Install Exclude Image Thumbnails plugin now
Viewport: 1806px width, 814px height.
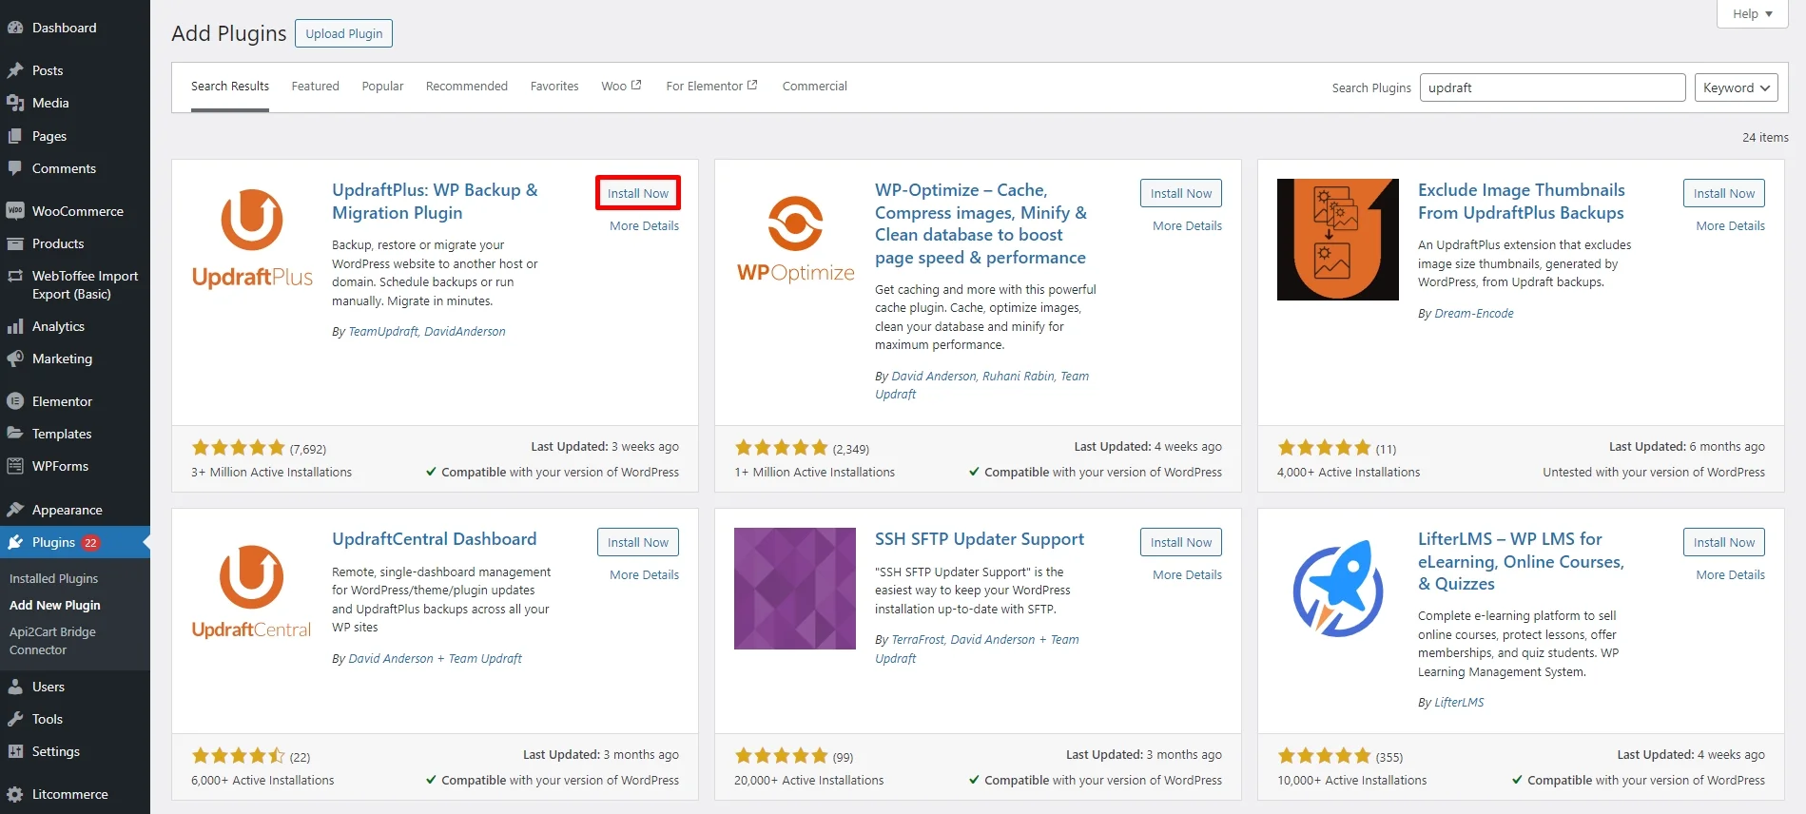point(1724,193)
